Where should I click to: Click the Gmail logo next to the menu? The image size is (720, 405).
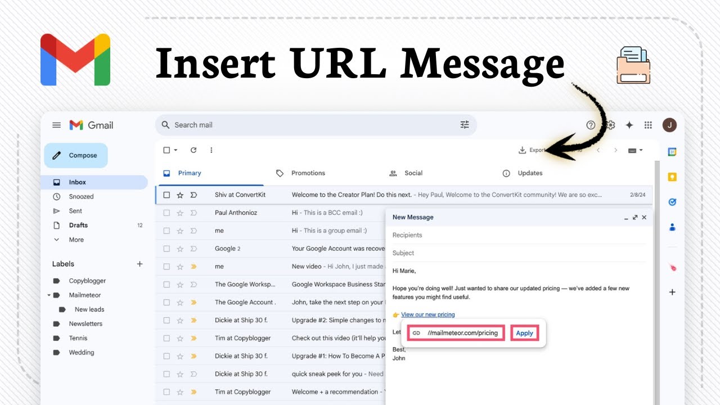91,125
